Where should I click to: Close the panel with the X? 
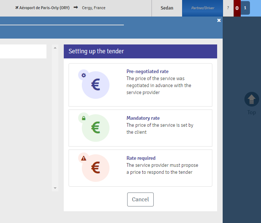tap(219, 21)
